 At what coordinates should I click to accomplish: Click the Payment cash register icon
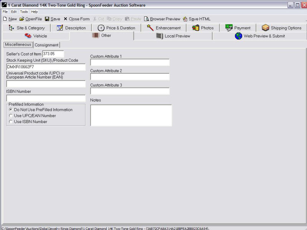pyautogui.click(x=229, y=28)
